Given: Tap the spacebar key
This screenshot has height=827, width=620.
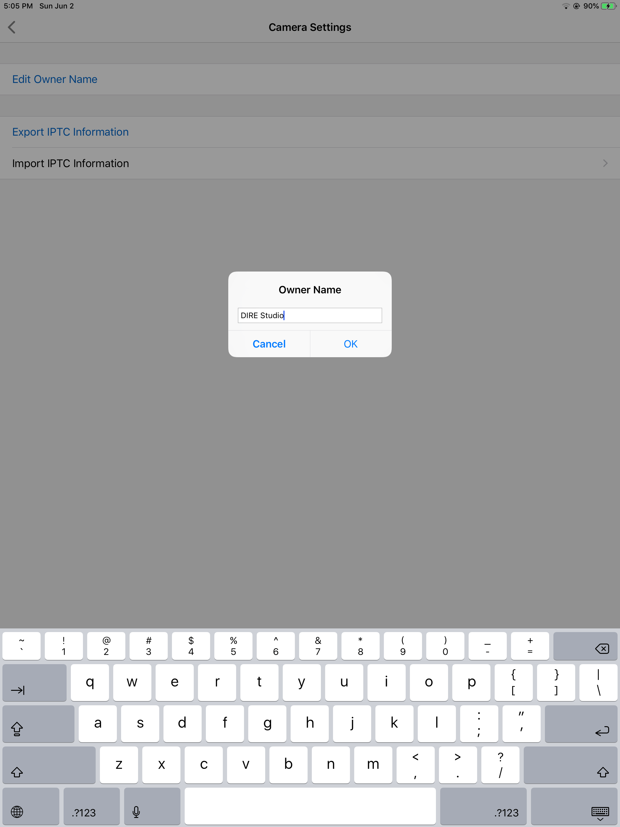Looking at the screenshot, I should (x=310, y=806).
